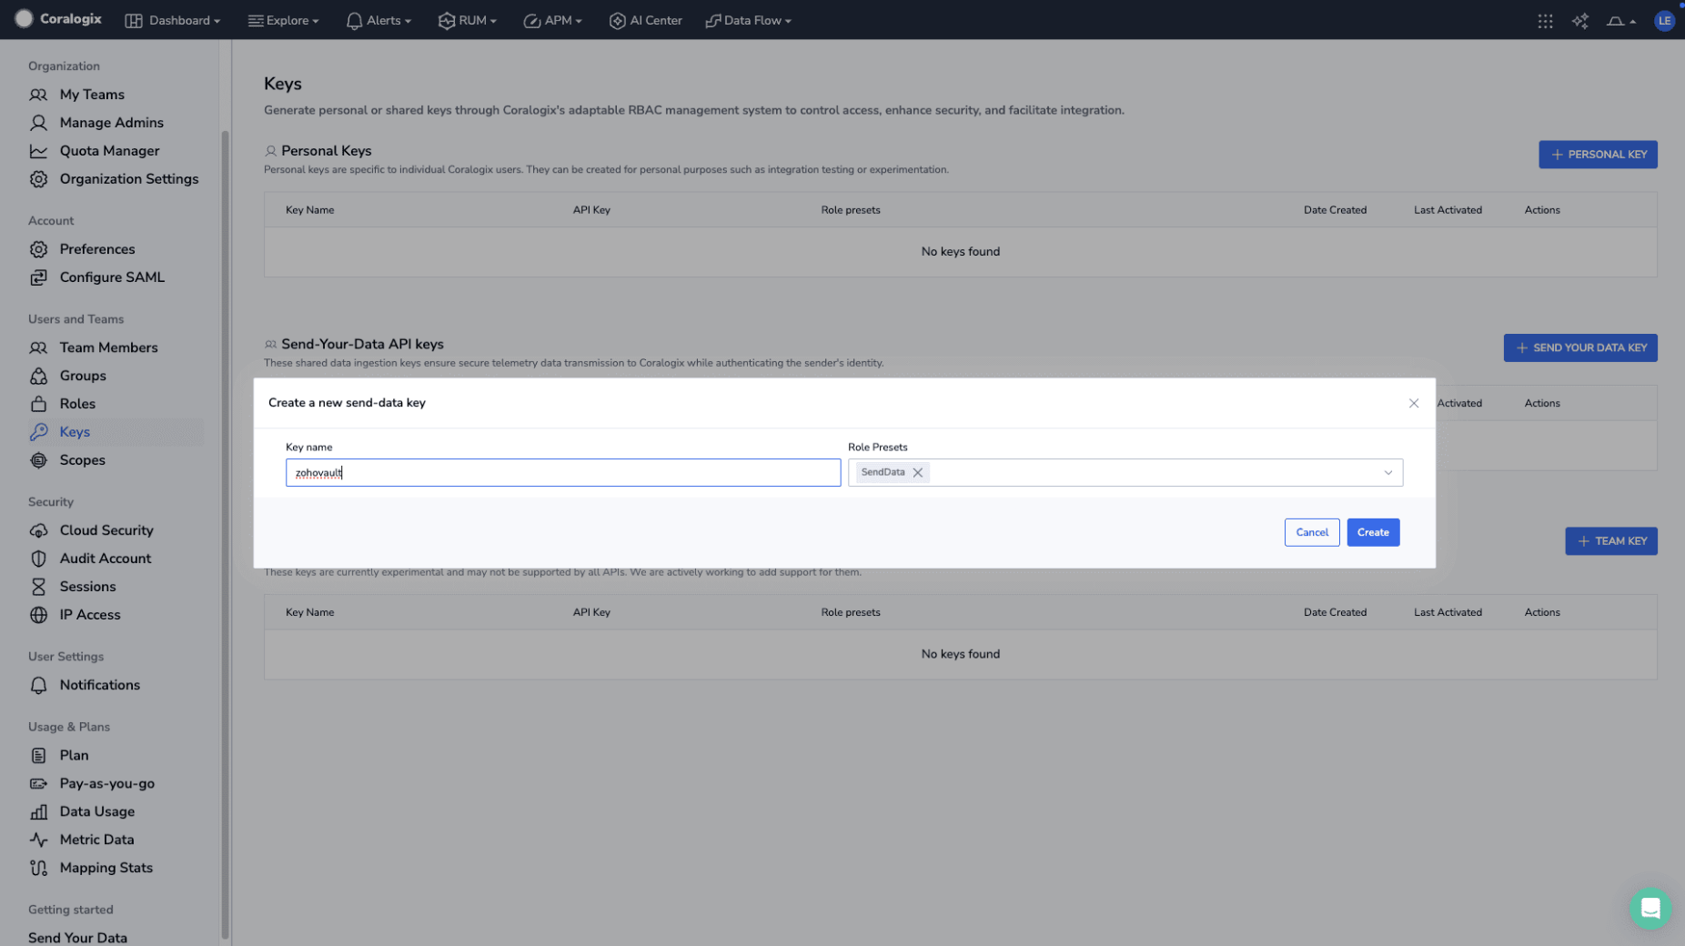Click the Pay-as-you-go icon
This screenshot has height=946, width=1685.
pos(38,783)
